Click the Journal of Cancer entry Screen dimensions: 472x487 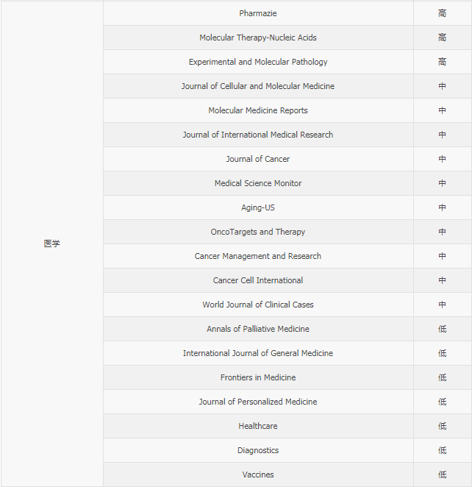[x=258, y=159]
